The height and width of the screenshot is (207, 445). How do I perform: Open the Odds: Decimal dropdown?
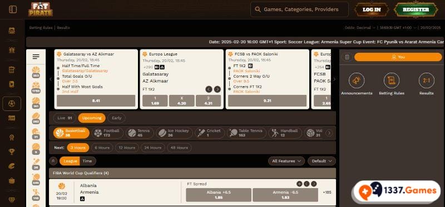[x=360, y=28]
